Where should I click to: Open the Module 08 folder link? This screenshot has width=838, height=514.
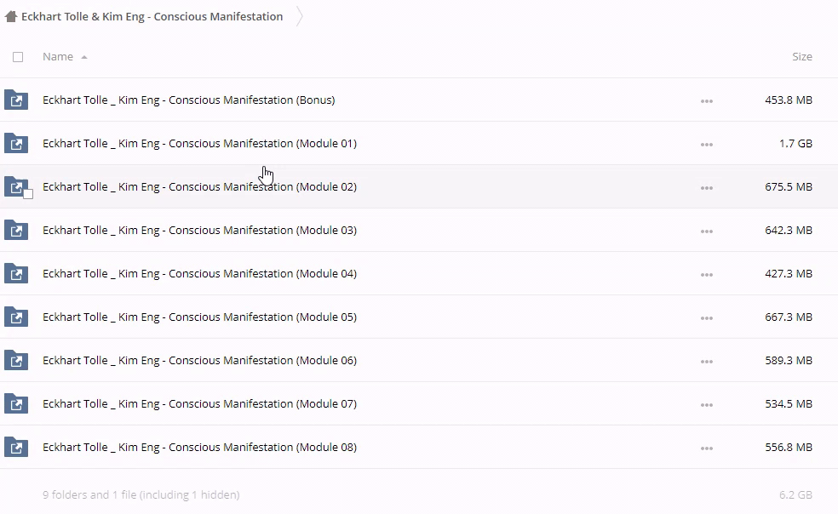[x=199, y=447]
